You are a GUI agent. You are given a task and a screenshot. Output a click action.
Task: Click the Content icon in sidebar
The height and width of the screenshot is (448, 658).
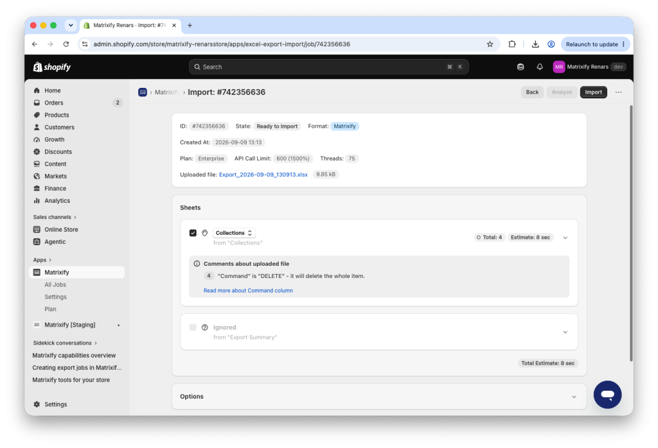(x=37, y=164)
